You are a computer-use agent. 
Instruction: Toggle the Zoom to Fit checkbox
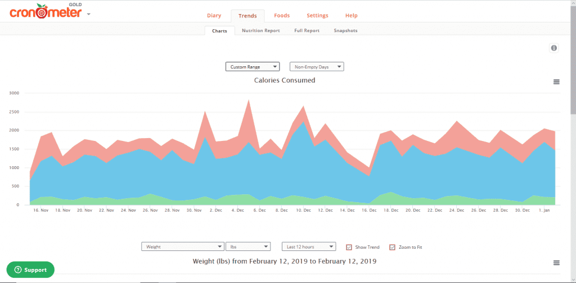393,247
